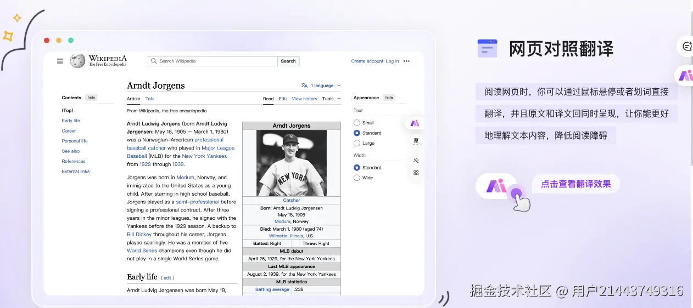Select Wide width option
Image resolution: width=693 pixels, height=308 pixels.
click(357, 178)
